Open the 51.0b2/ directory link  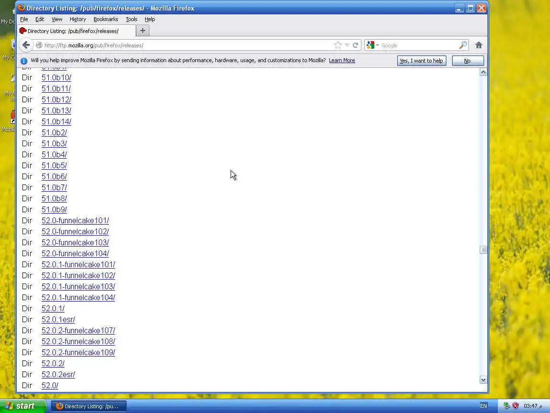point(54,132)
